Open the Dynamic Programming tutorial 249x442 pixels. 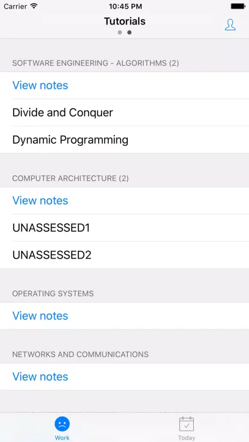[124, 140]
